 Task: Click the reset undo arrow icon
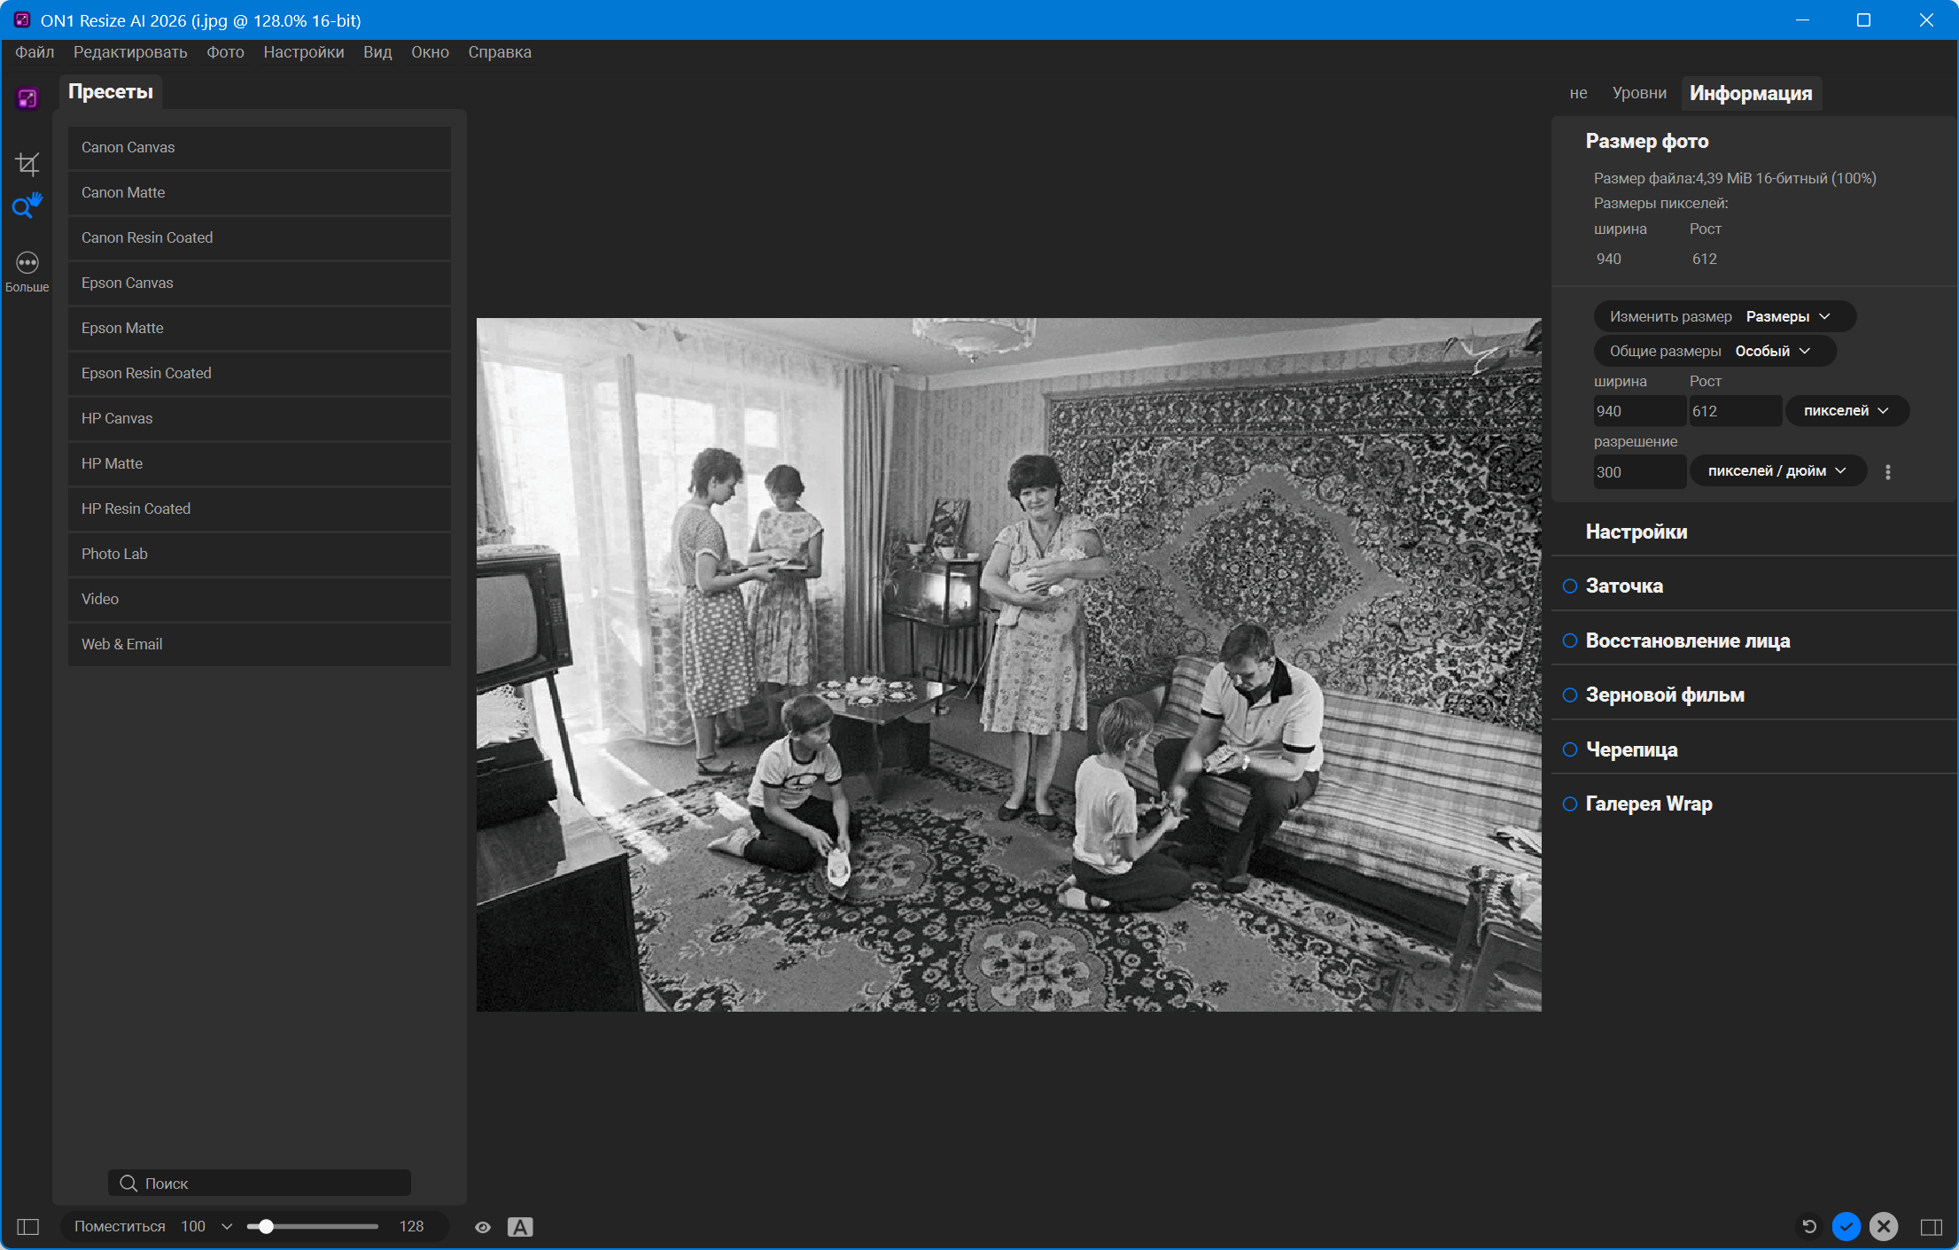pos(1809,1226)
